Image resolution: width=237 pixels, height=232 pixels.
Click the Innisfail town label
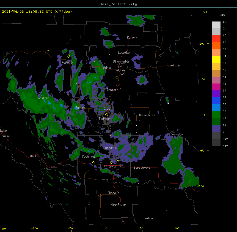[114, 90]
